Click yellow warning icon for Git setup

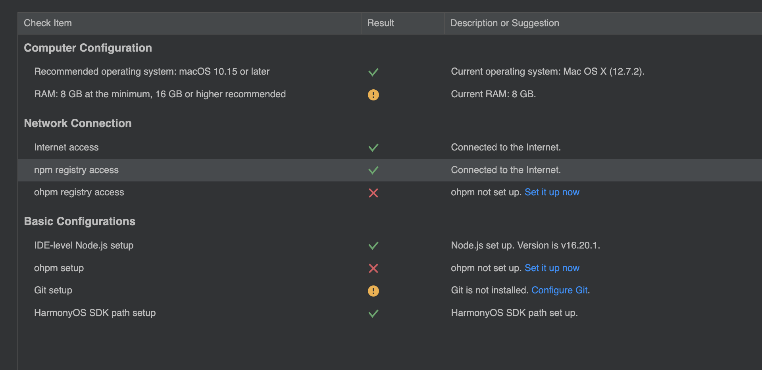373,291
